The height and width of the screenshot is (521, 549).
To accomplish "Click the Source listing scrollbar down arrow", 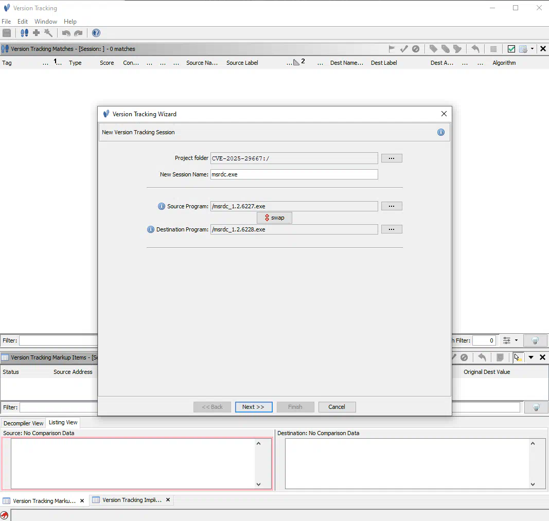I will coord(258,484).
